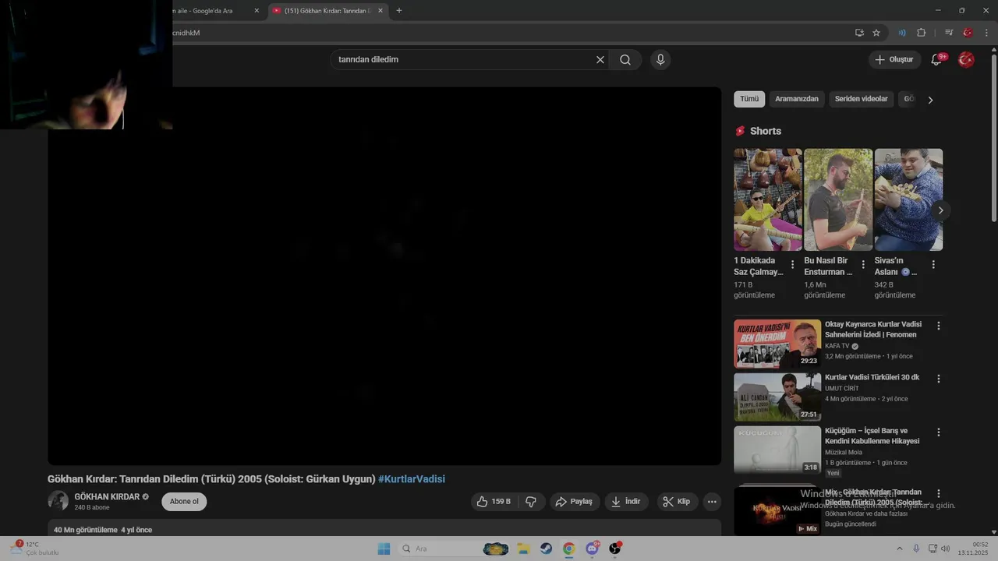Viewport: 998px width, 561px height.
Task: Create a clip with Klip button
Action: coord(677,502)
